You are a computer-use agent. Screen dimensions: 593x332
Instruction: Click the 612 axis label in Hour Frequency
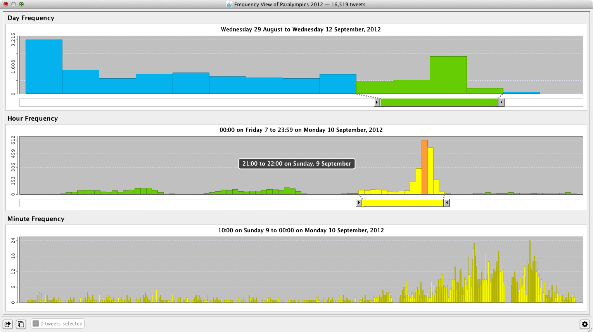point(13,140)
